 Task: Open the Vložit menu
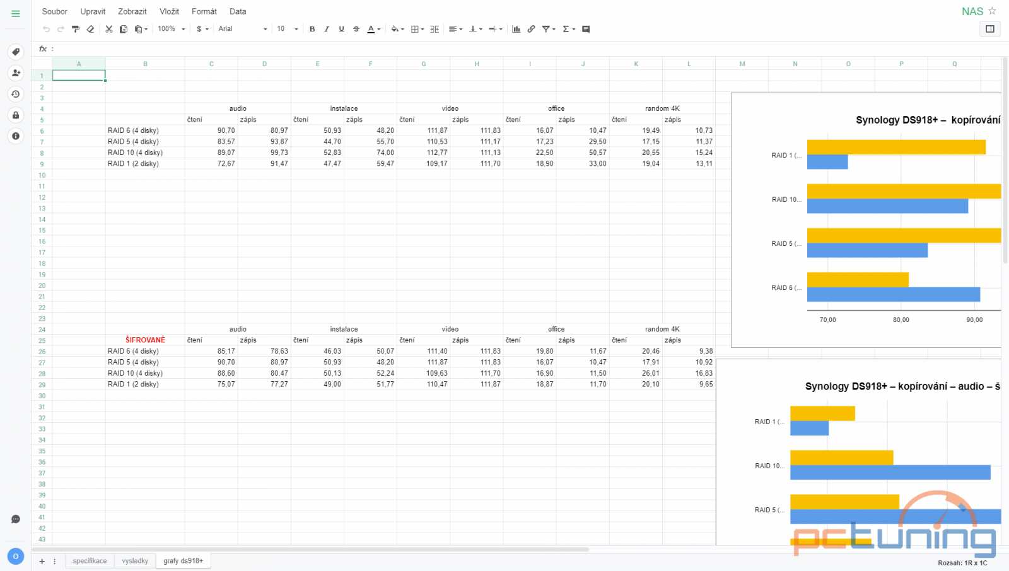click(169, 11)
